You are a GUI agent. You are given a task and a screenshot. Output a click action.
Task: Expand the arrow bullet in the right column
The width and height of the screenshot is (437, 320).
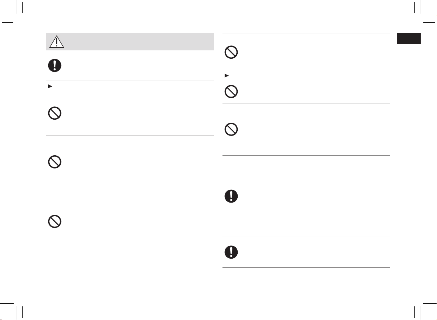[227, 76]
